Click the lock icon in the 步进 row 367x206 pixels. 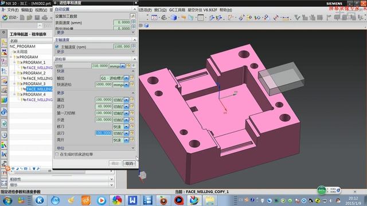[132, 120]
